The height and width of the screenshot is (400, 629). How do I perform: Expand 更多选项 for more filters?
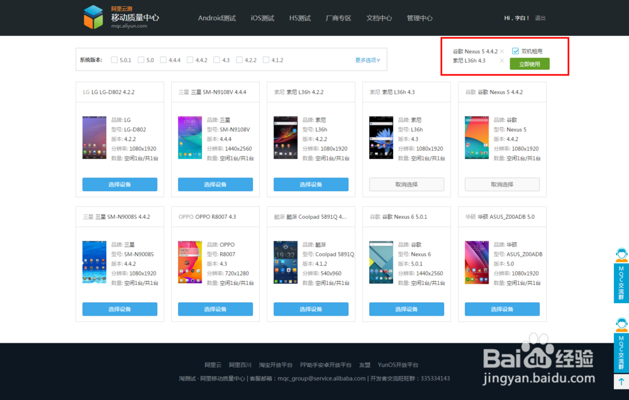(367, 60)
